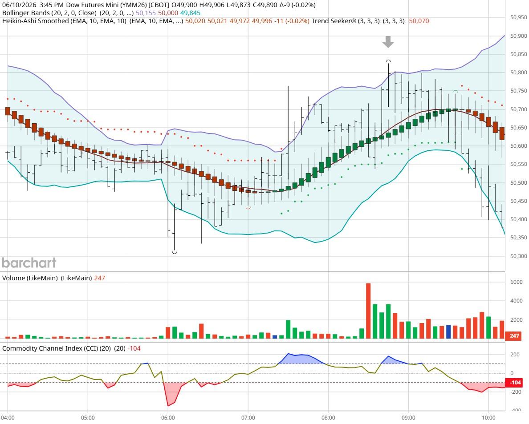This screenshot has height=424, width=529.
Task: Click the 50,700 price axis label
Action: tap(519, 109)
